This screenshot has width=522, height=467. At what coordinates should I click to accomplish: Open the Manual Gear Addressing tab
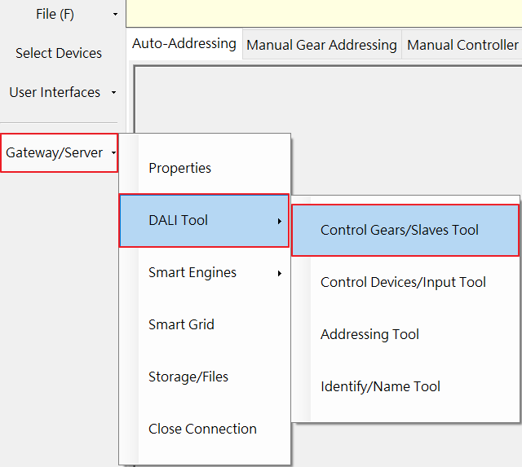[x=321, y=45]
